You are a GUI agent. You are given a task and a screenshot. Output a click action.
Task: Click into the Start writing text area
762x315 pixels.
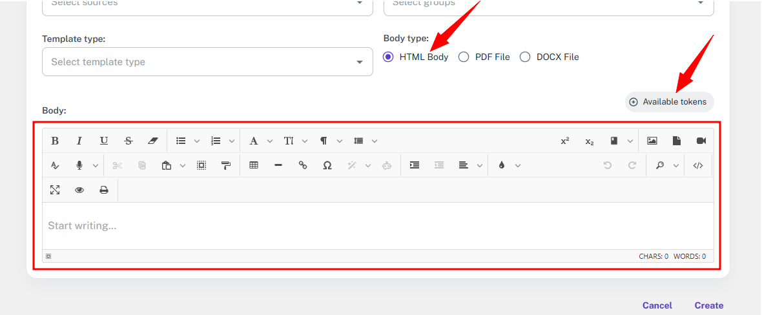coord(378,226)
